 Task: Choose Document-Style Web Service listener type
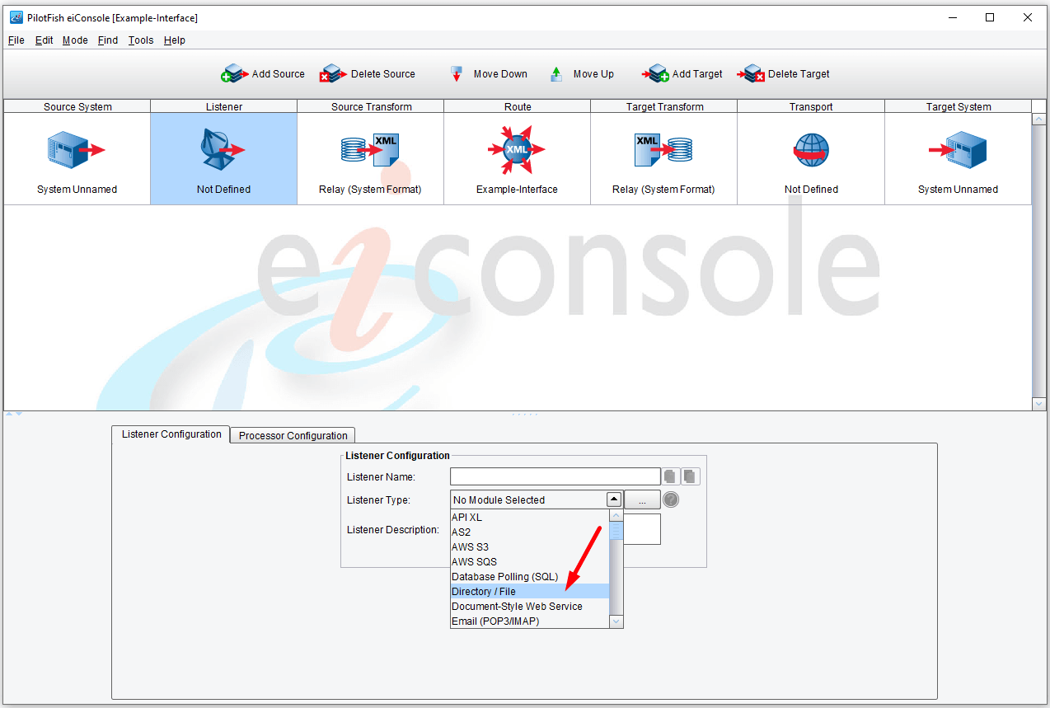[x=529, y=606]
